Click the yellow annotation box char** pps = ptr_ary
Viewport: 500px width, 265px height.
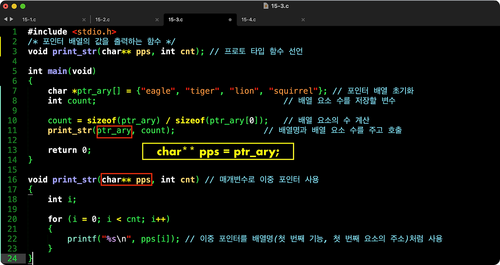click(x=218, y=151)
